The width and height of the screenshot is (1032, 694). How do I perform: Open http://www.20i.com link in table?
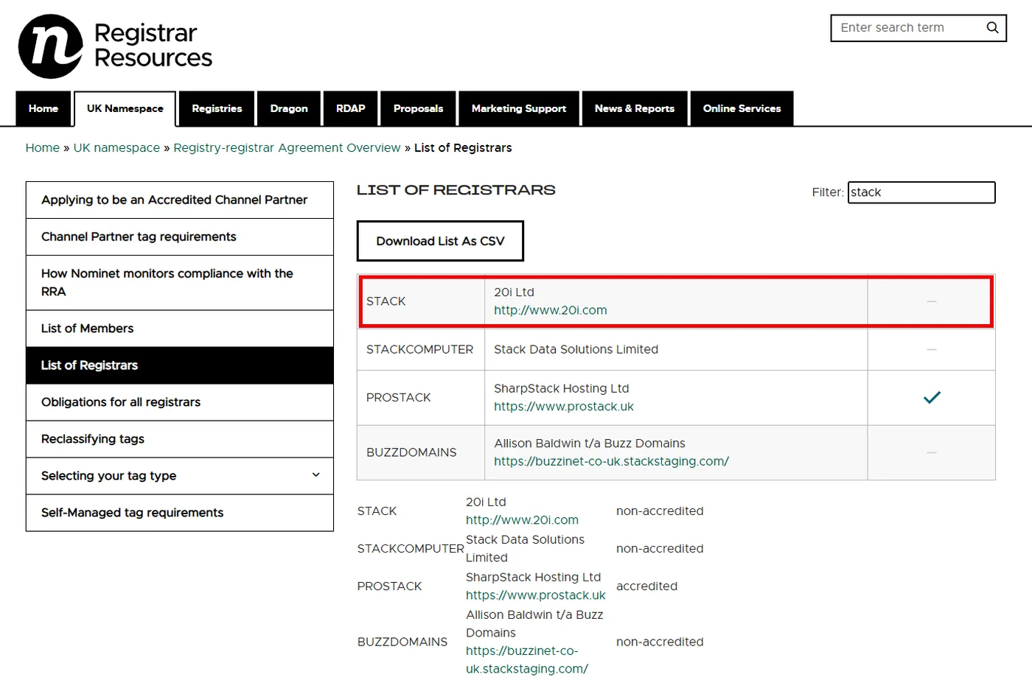[551, 310]
